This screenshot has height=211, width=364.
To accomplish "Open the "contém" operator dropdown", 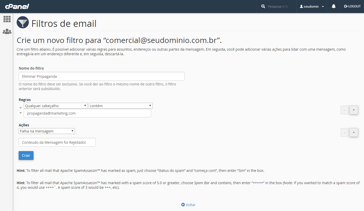I will pos(121,106).
